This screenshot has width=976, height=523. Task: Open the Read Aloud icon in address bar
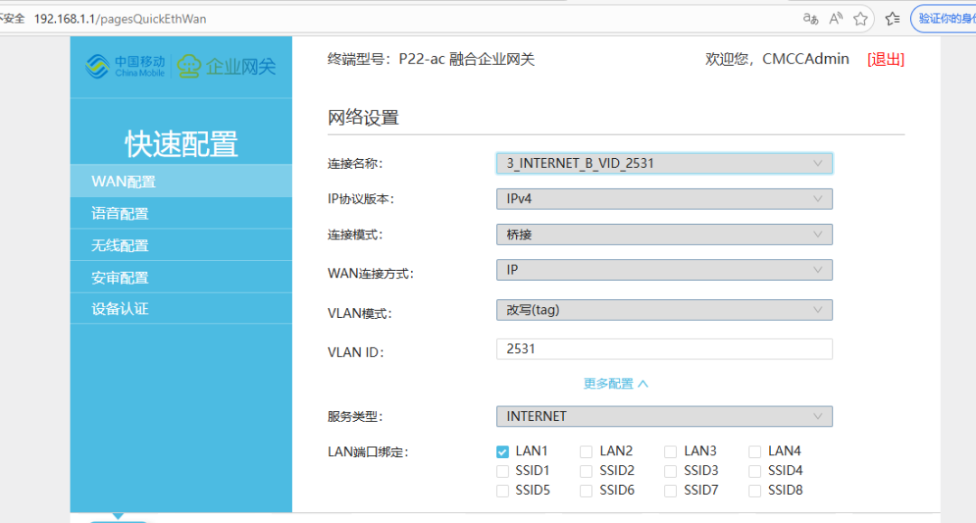[x=835, y=19]
